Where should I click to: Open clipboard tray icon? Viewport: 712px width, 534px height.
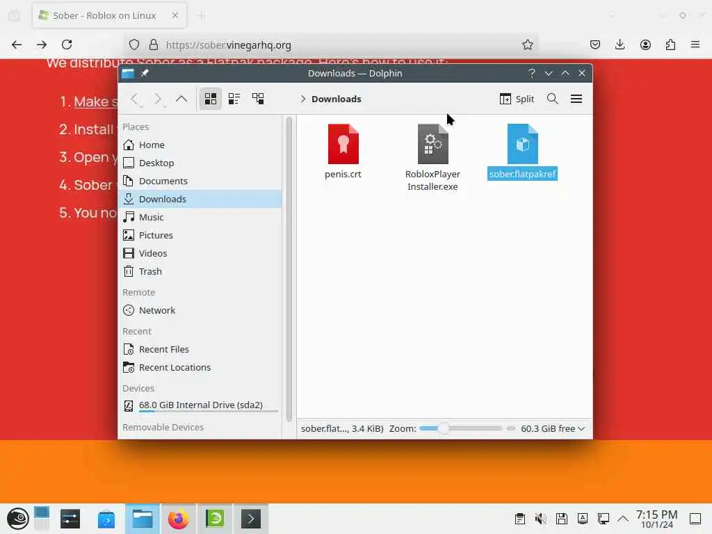click(x=520, y=519)
